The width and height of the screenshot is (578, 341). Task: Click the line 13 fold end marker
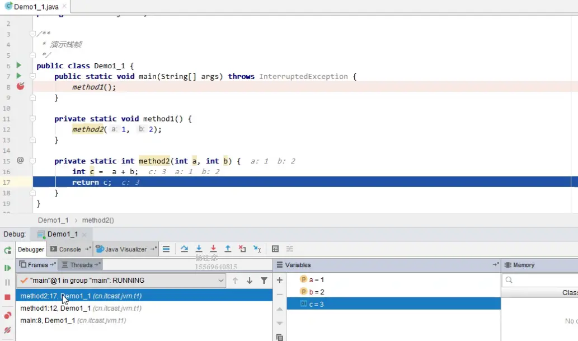(x=32, y=140)
